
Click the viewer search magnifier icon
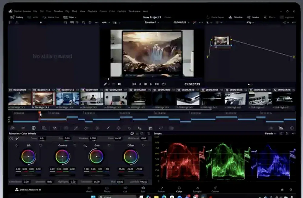(84, 22)
